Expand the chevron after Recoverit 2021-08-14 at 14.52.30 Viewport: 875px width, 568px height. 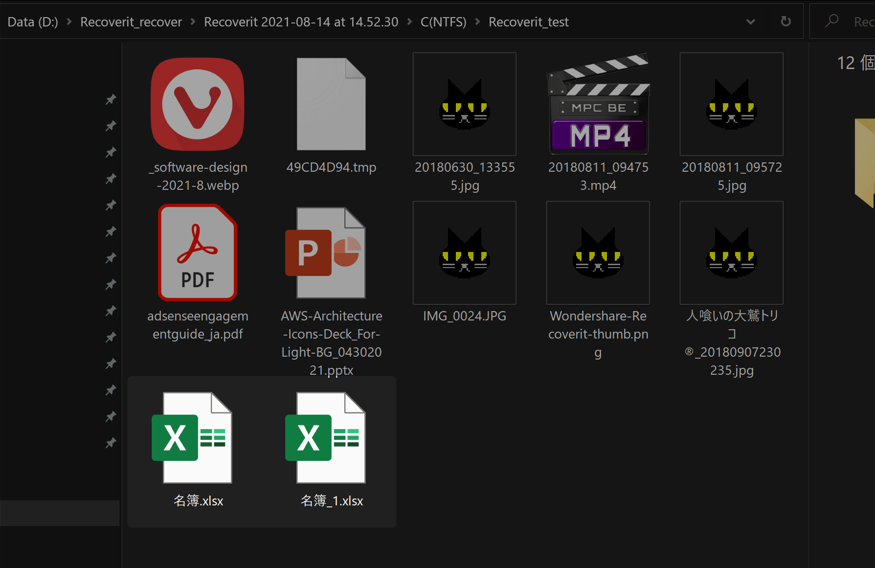point(410,22)
